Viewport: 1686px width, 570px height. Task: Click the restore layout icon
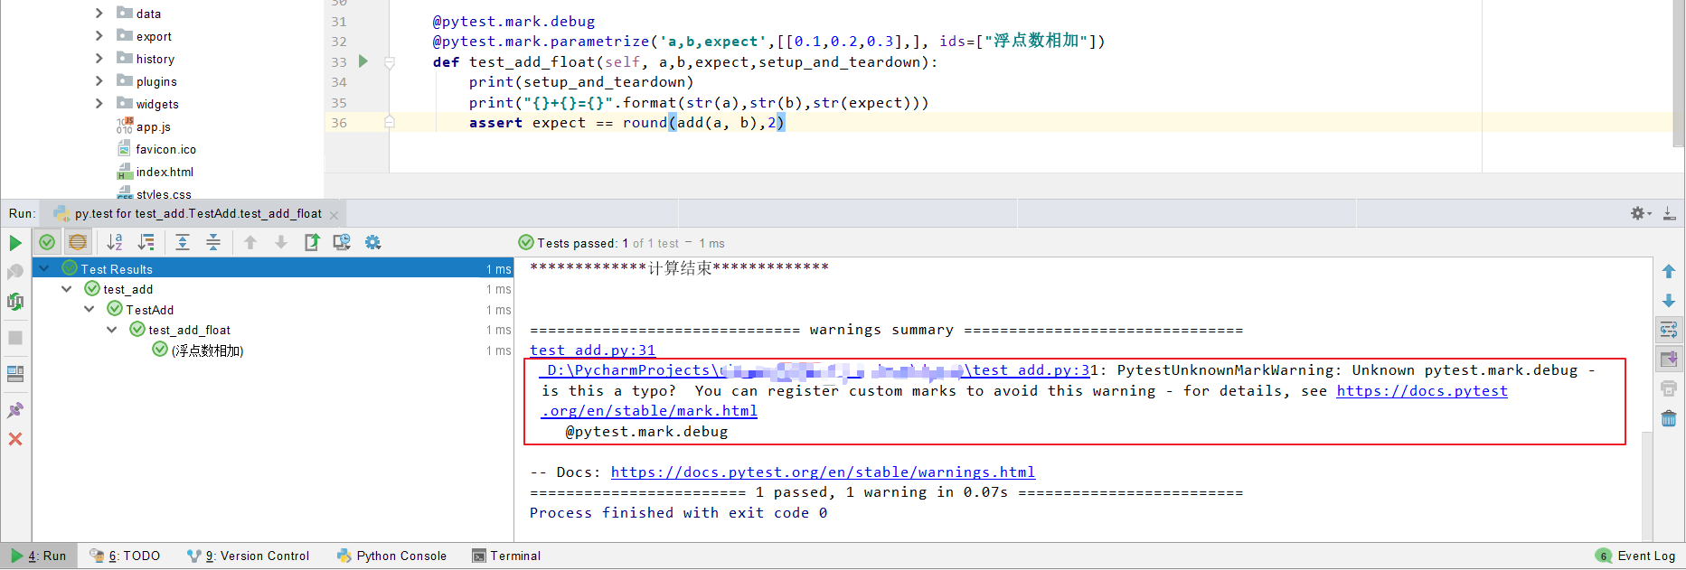pyautogui.click(x=15, y=374)
